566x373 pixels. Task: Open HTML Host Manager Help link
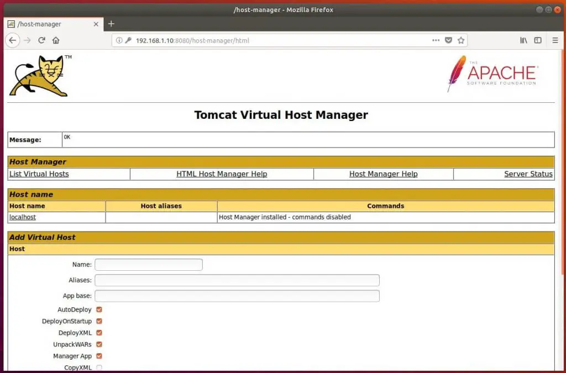222,174
